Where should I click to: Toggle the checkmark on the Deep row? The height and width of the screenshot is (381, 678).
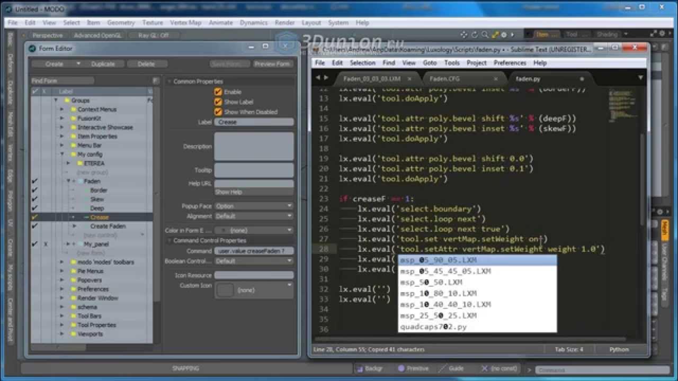[x=35, y=208]
